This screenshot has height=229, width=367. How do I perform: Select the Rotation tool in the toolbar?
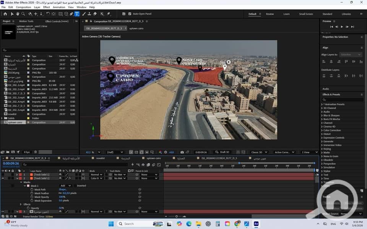pos(48,14)
